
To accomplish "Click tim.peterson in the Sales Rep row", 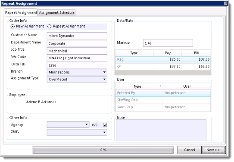I will pyautogui.click(x=175, y=107).
